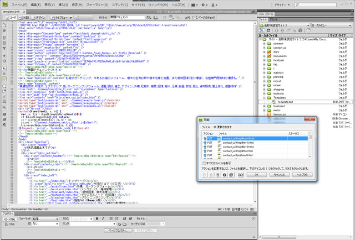Select contact_us postmail.html row in sync list

click(x=255, y=155)
